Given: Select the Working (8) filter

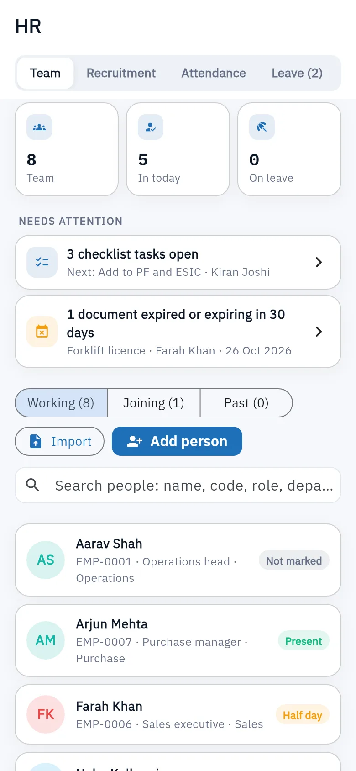Looking at the screenshot, I should coord(61,403).
